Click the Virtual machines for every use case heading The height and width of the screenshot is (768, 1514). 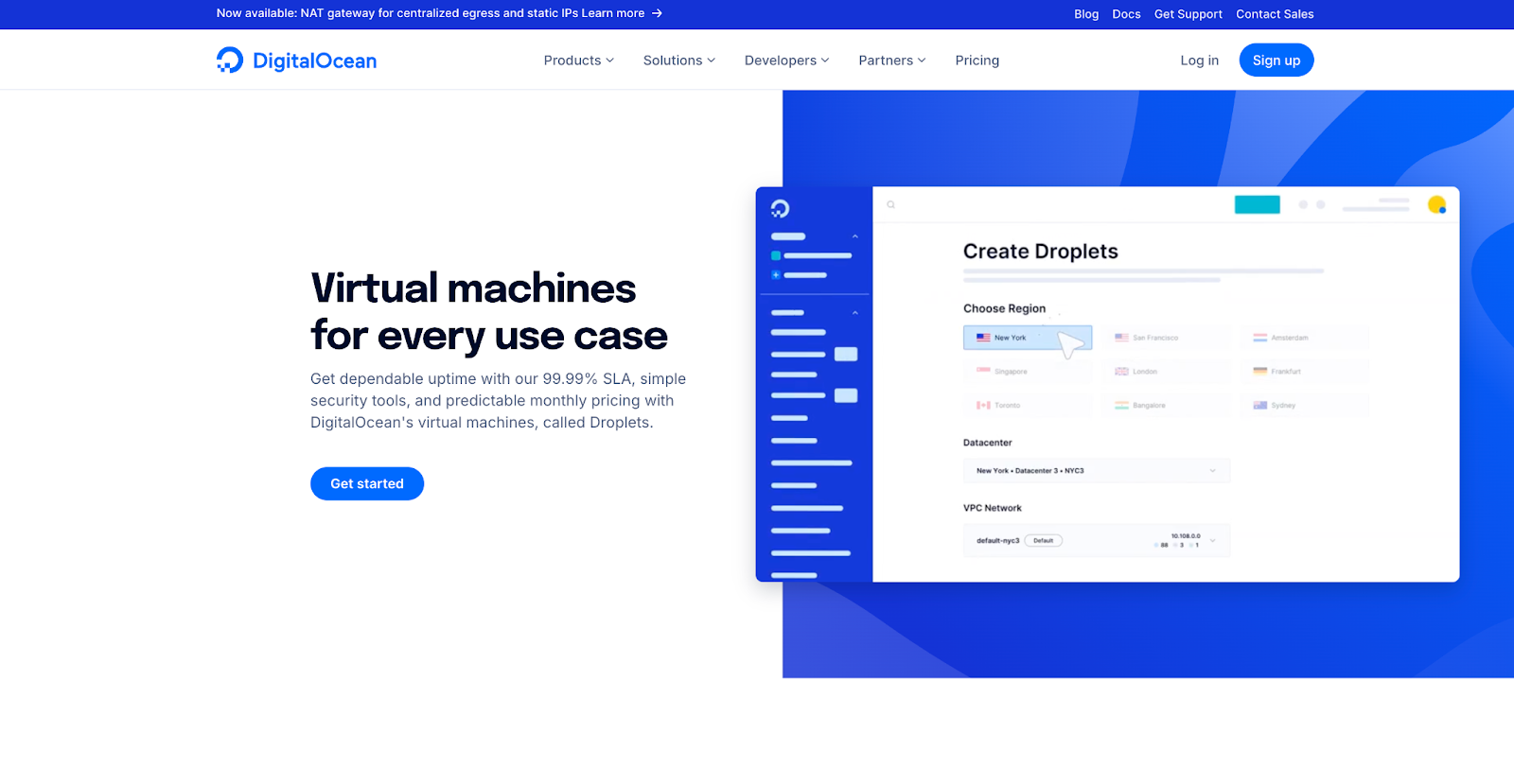489,312
